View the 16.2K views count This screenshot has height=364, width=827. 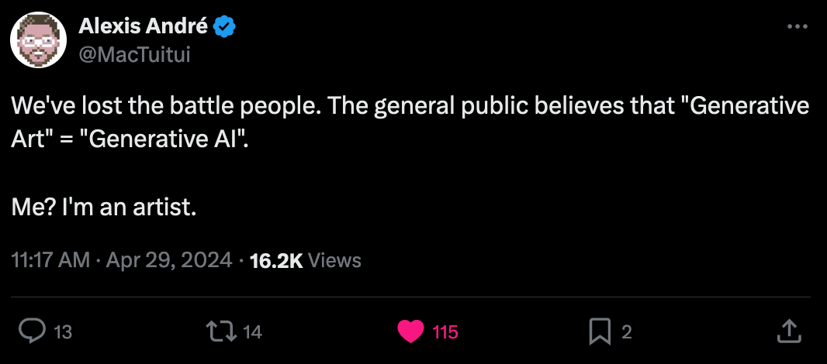tap(277, 260)
